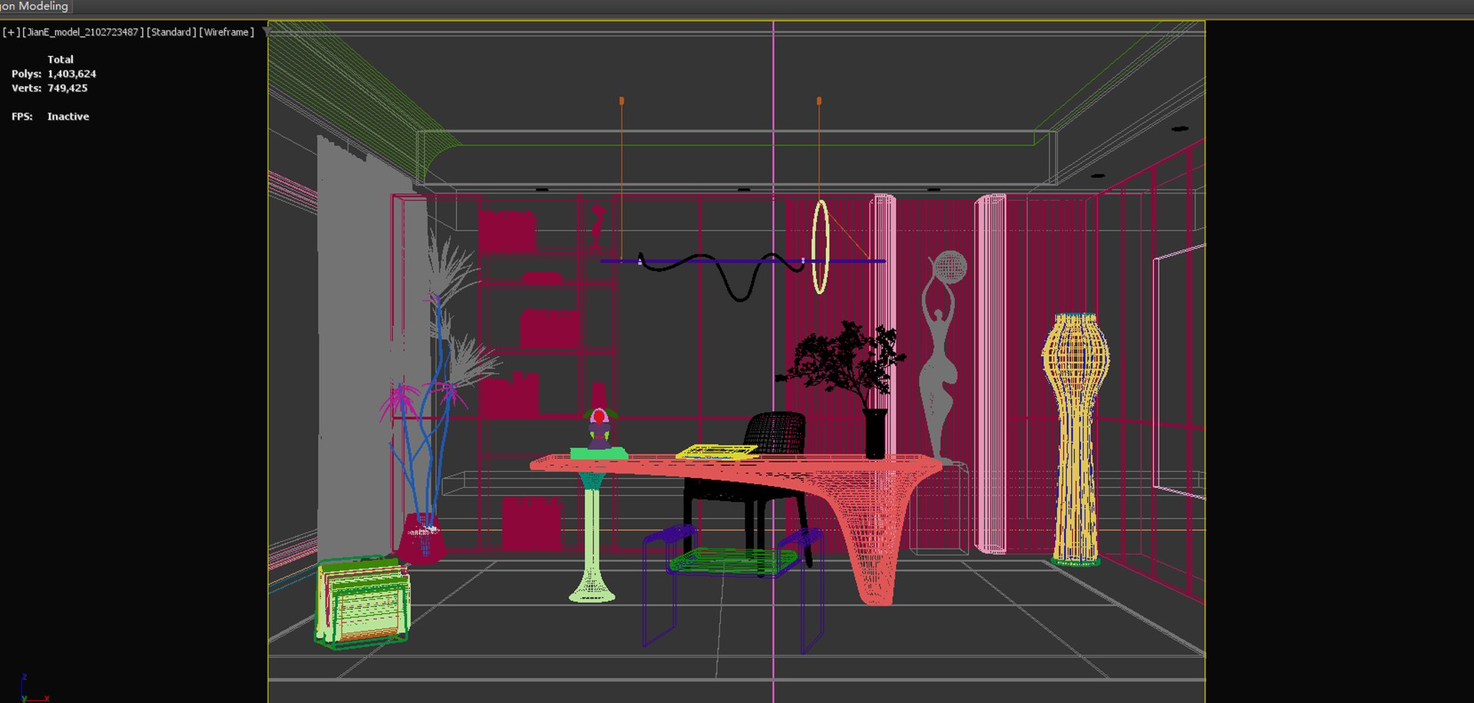Click the Polys count 1,403,624
The image size is (1474, 703).
71,74
